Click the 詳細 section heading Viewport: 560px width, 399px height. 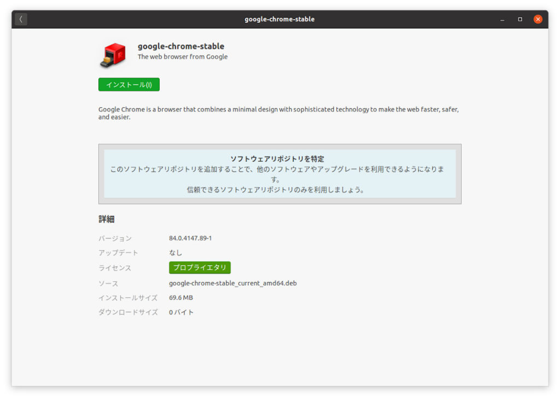[107, 219]
